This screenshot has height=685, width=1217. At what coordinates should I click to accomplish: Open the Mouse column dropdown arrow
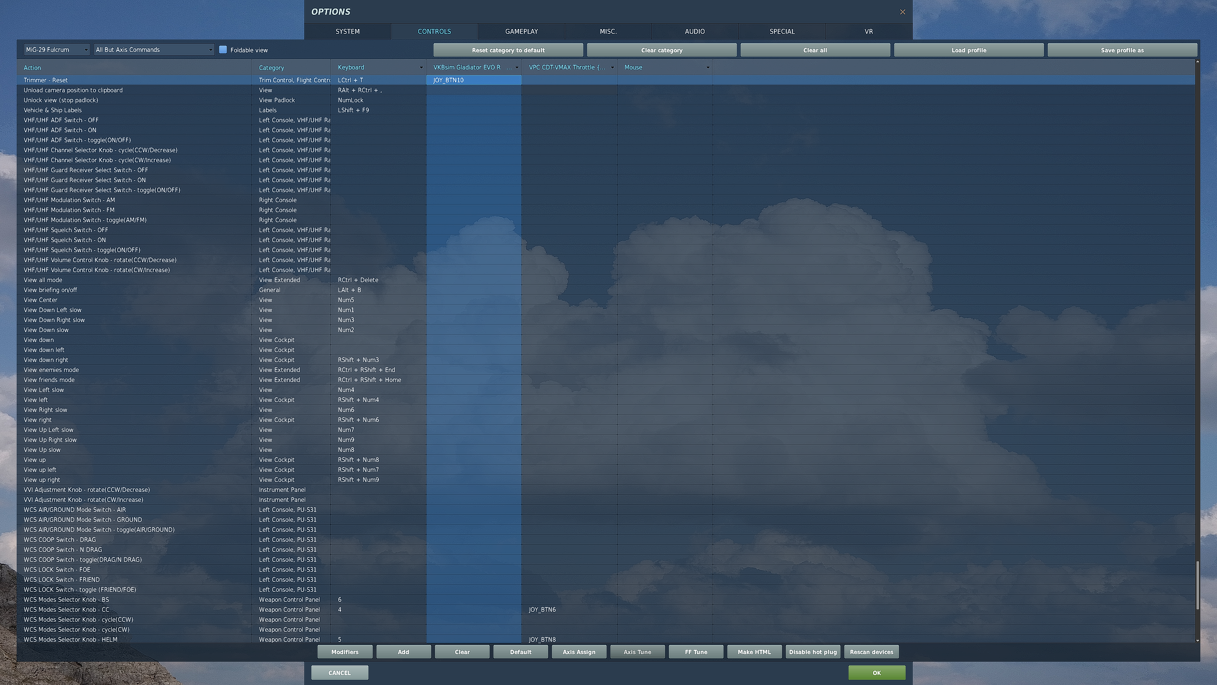click(x=707, y=68)
